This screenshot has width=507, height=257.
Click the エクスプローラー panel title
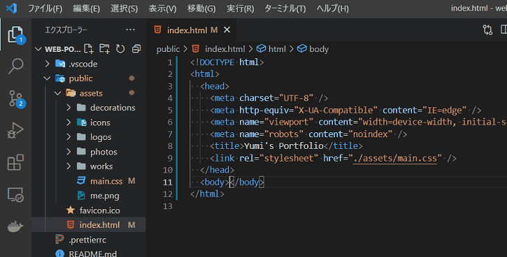point(66,30)
